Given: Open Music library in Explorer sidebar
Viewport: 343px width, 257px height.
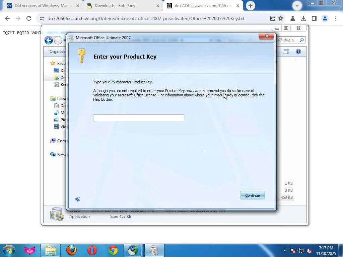Looking at the screenshot, I should tap(60, 112).
